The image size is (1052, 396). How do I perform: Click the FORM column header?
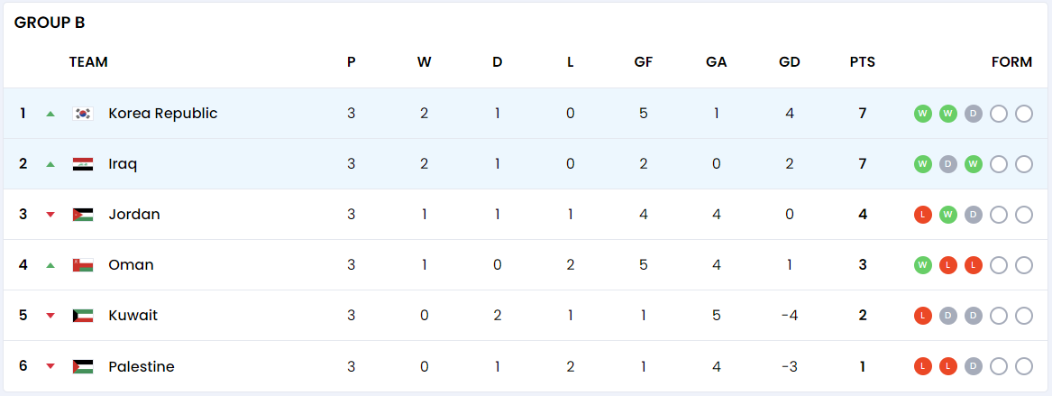point(1011,62)
